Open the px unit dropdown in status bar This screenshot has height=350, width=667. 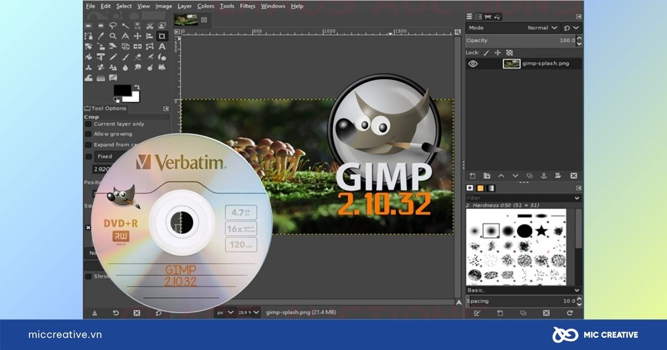tap(226, 313)
